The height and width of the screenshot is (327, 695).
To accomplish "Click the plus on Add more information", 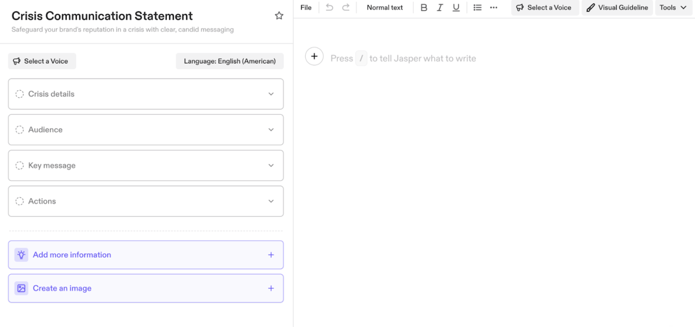I will pyautogui.click(x=271, y=255).
